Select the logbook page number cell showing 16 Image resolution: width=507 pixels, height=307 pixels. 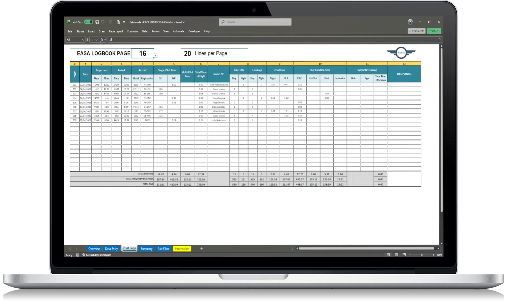[142, 53]
